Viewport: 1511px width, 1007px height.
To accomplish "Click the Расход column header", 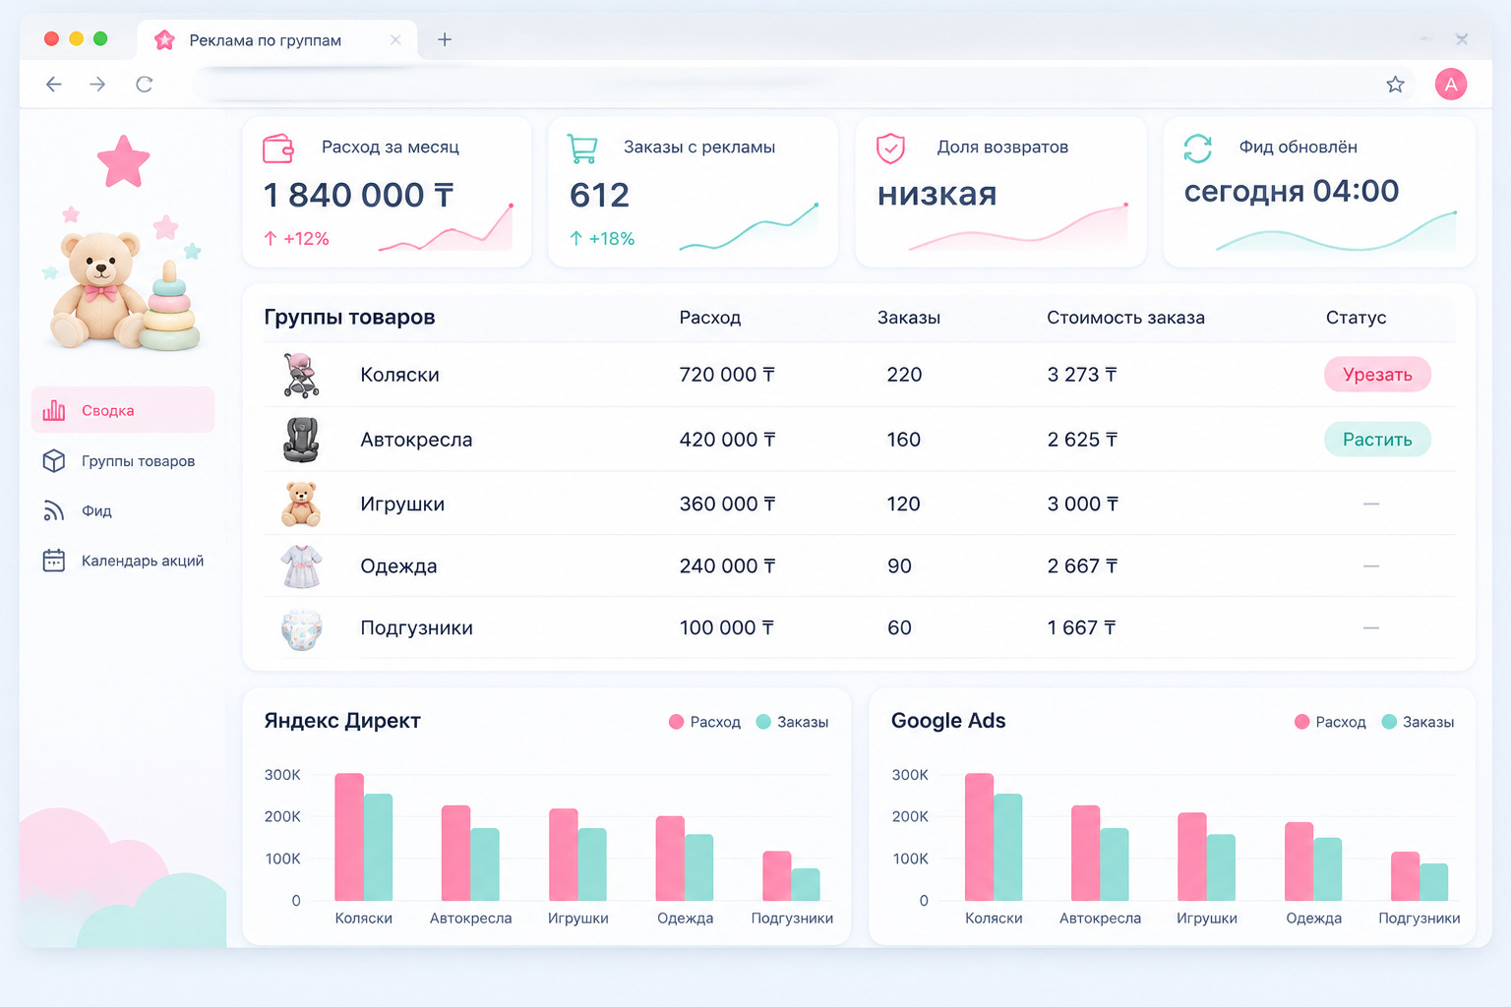I will (x=710, y=318).
